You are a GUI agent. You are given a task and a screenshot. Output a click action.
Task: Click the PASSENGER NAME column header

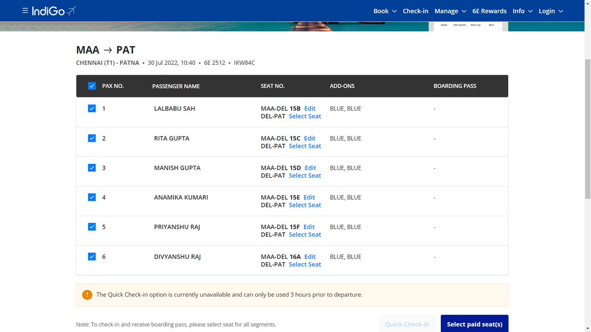point(176,86)
